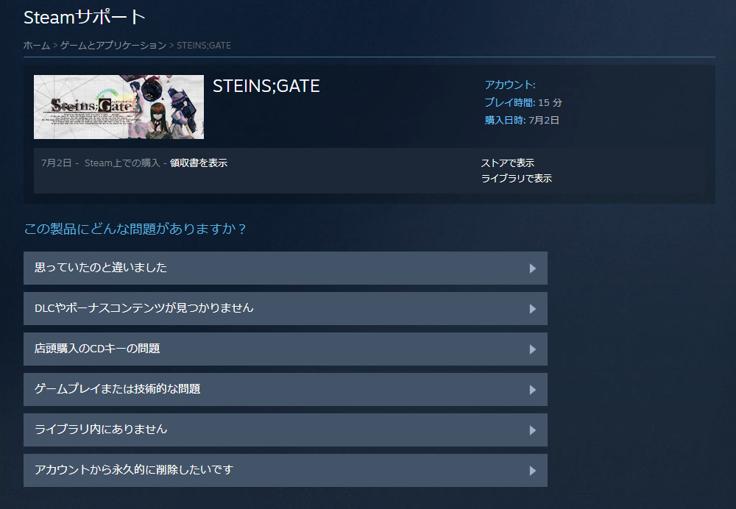The height and width of the screenshot is (509, 736).
Task: Click 購入日時: 7月2日 text
Action: click(522, 120)
